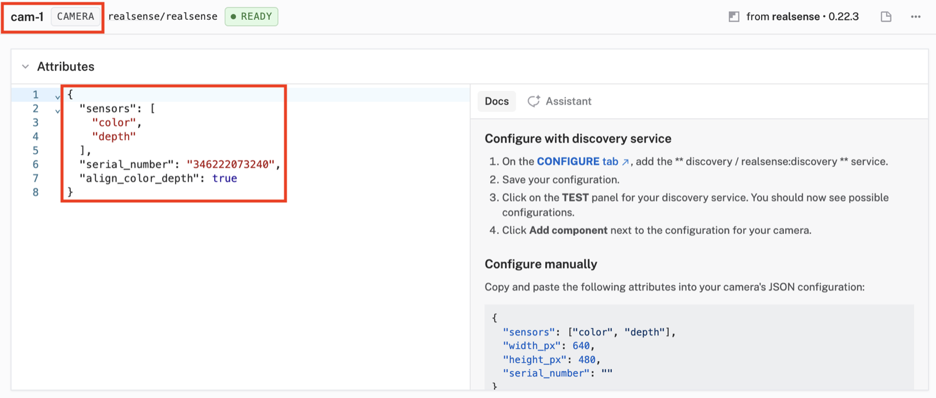Viewport: 936px width, 398px height.
Task: Click the TEST panel text in step 3
Action: (x=575, y=198)
